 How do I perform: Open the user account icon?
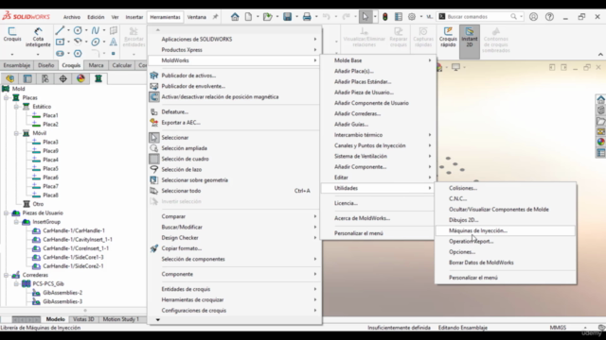click(533, 17)
